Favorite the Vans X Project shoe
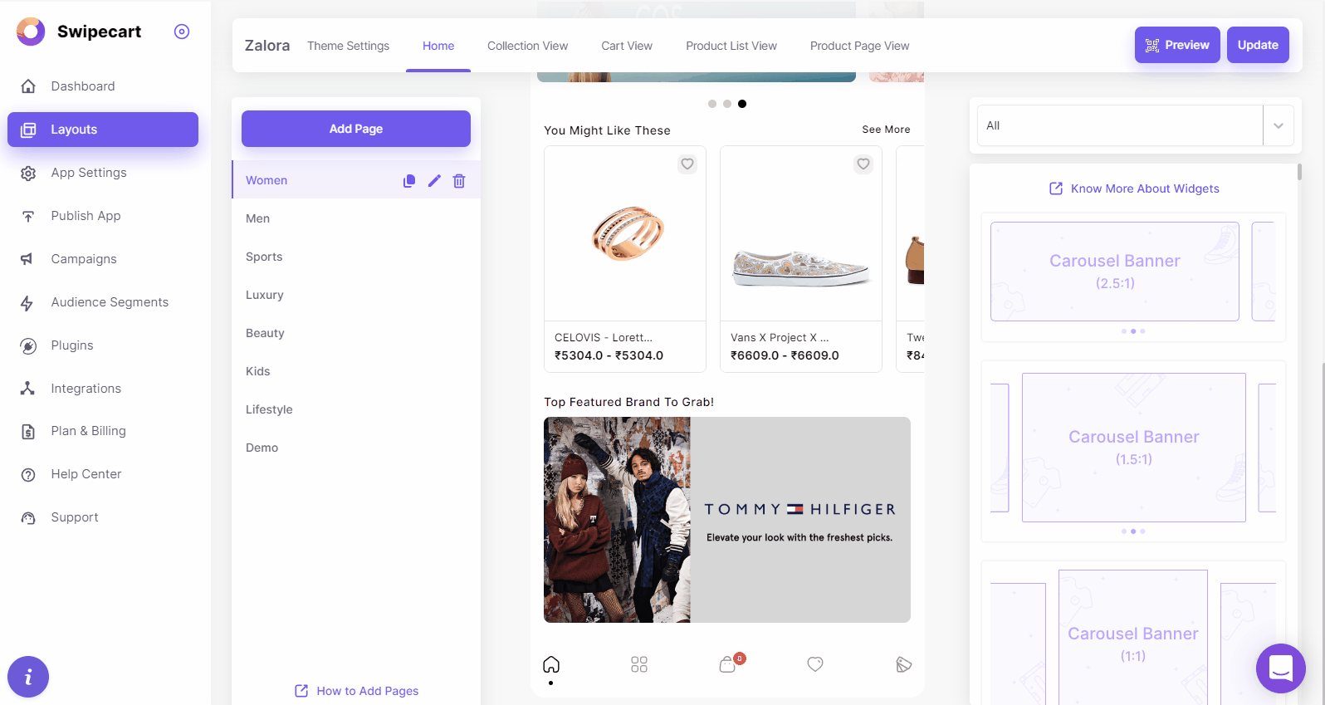Viewport: 1325px width, 705px height. (863, 164)
